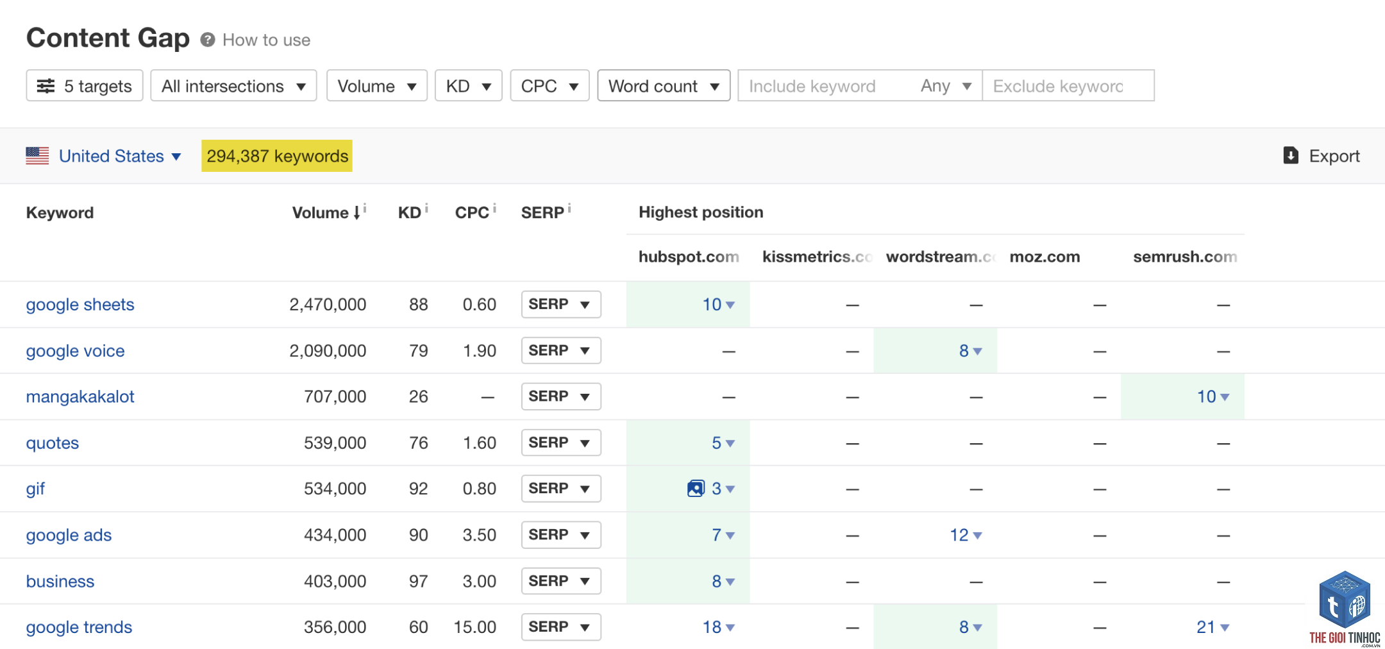Image resolution: width=1385 pixels, height=649 pixels.
Task: Click the moz.com column header
Action: 1045,257
